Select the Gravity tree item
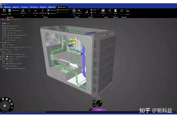The image size is (177, 118). (8, 42)
